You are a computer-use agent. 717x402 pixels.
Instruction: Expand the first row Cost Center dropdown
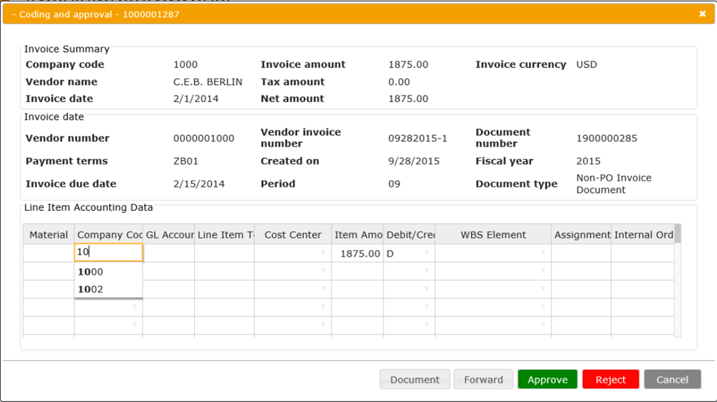tap(323, 253)
